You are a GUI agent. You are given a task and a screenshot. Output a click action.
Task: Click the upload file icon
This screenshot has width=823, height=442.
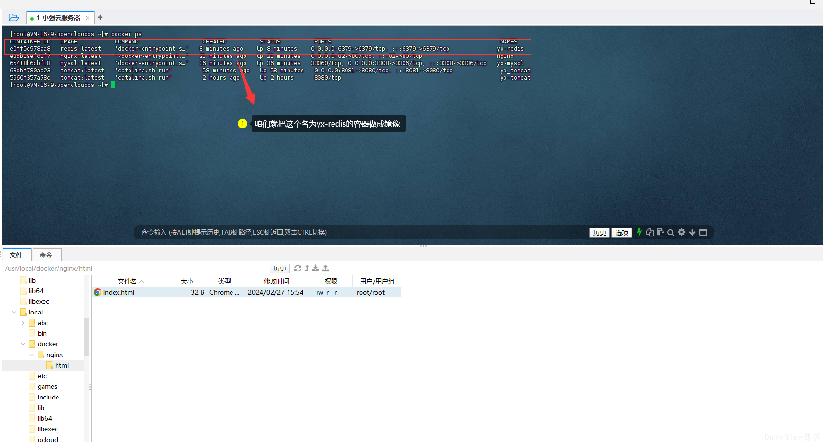coord(326,268)
